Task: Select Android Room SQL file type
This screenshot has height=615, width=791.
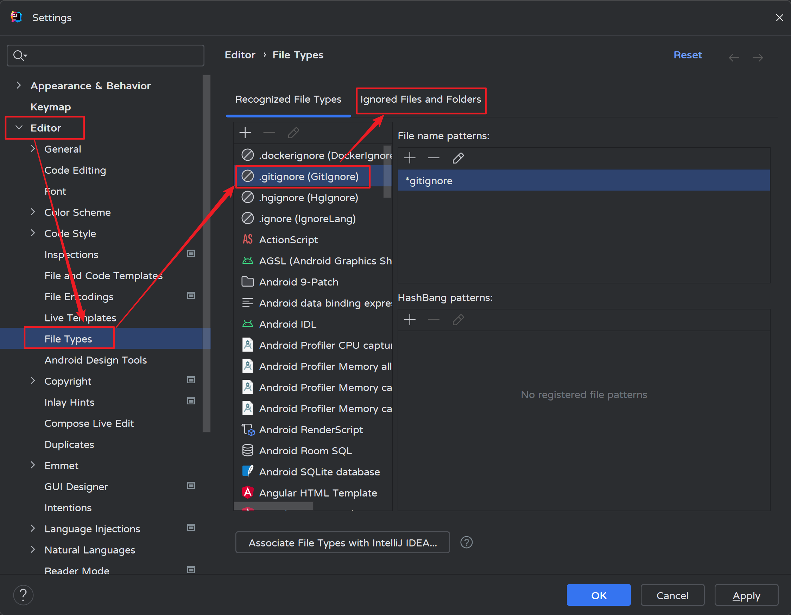Action: pyautogui.click(x=305, y=451)
